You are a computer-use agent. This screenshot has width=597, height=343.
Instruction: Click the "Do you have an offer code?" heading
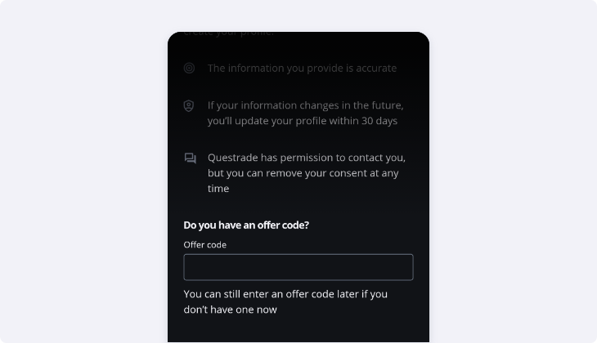click(x=246, y=225)
